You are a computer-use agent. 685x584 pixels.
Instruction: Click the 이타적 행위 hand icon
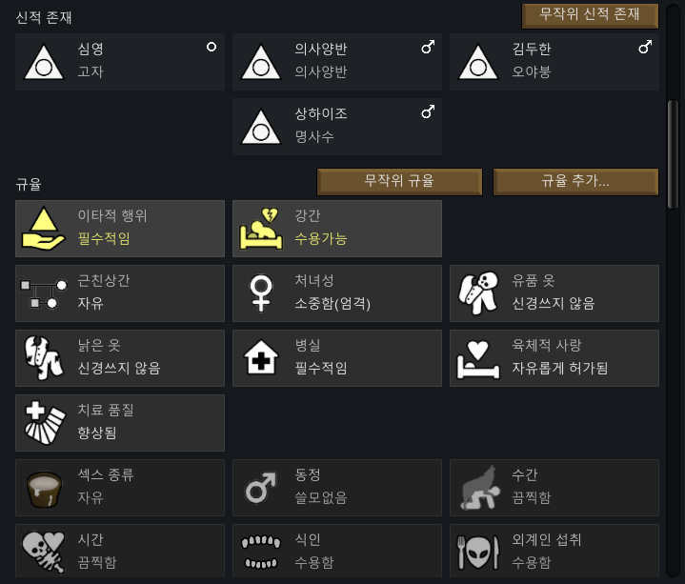pyautogui.click(x=45, y=229)
